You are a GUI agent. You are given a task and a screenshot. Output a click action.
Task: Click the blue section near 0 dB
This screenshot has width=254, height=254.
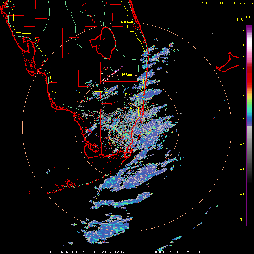[x=249, y=120]
